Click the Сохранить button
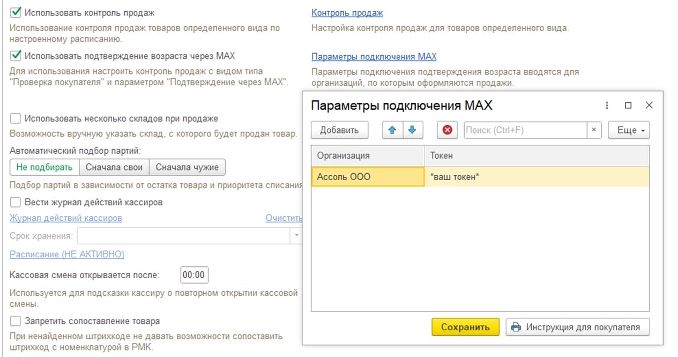678x357 pixels. 465,326
